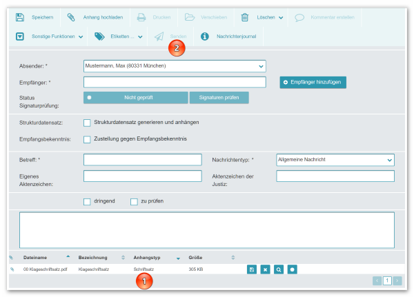Screen dimensions: 414x297
Task: Click the Speichern disk icon
Action: [19, 17]
